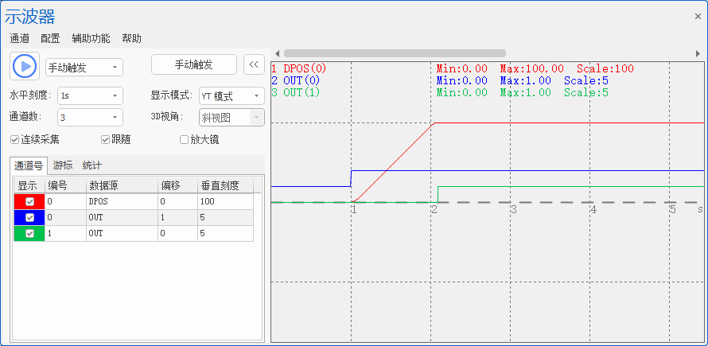Select the vertical scale cell in the blue OUT row
The width and height of the screenshot is (708, 346).
(225, 218)
